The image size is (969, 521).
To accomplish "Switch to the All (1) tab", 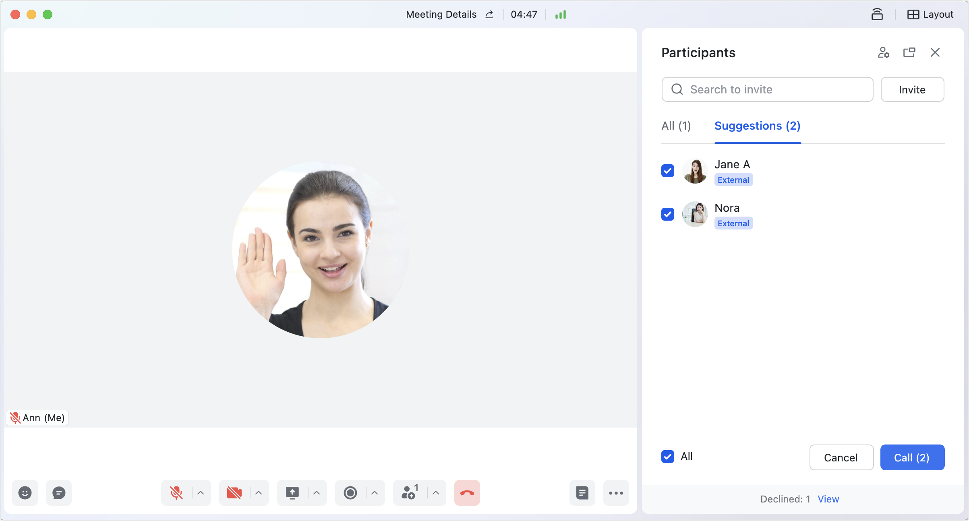I will click(676, 126).
